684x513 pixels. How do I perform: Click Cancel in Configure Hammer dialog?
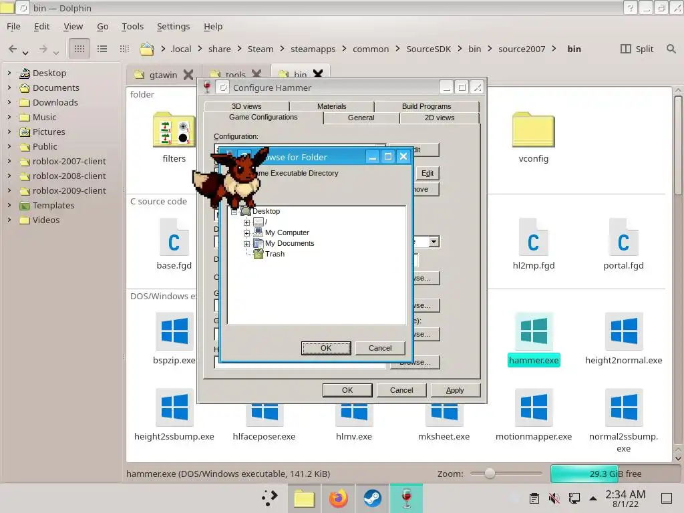click(x=401, y=390)
